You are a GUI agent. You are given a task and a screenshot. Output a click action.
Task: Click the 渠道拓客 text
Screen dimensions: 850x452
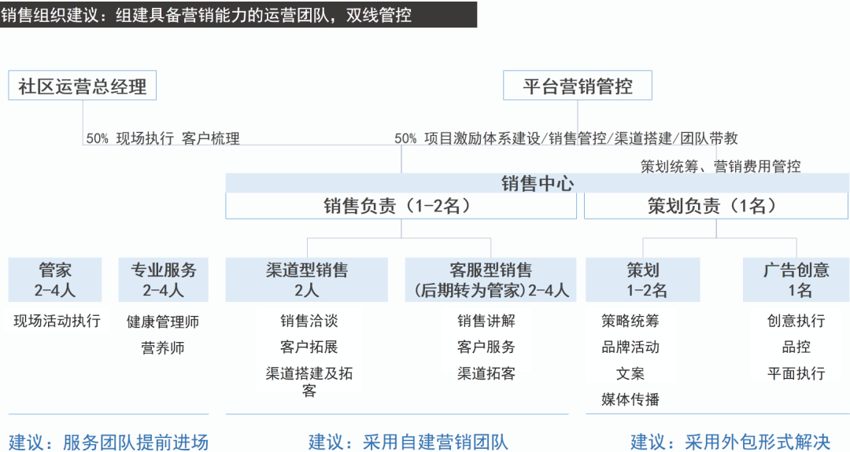tap(486, 373)
